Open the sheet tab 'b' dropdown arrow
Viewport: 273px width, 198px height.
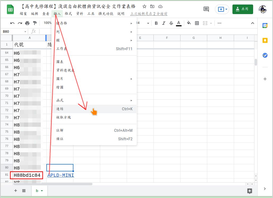pyautogui.click(x=42, y=191)
